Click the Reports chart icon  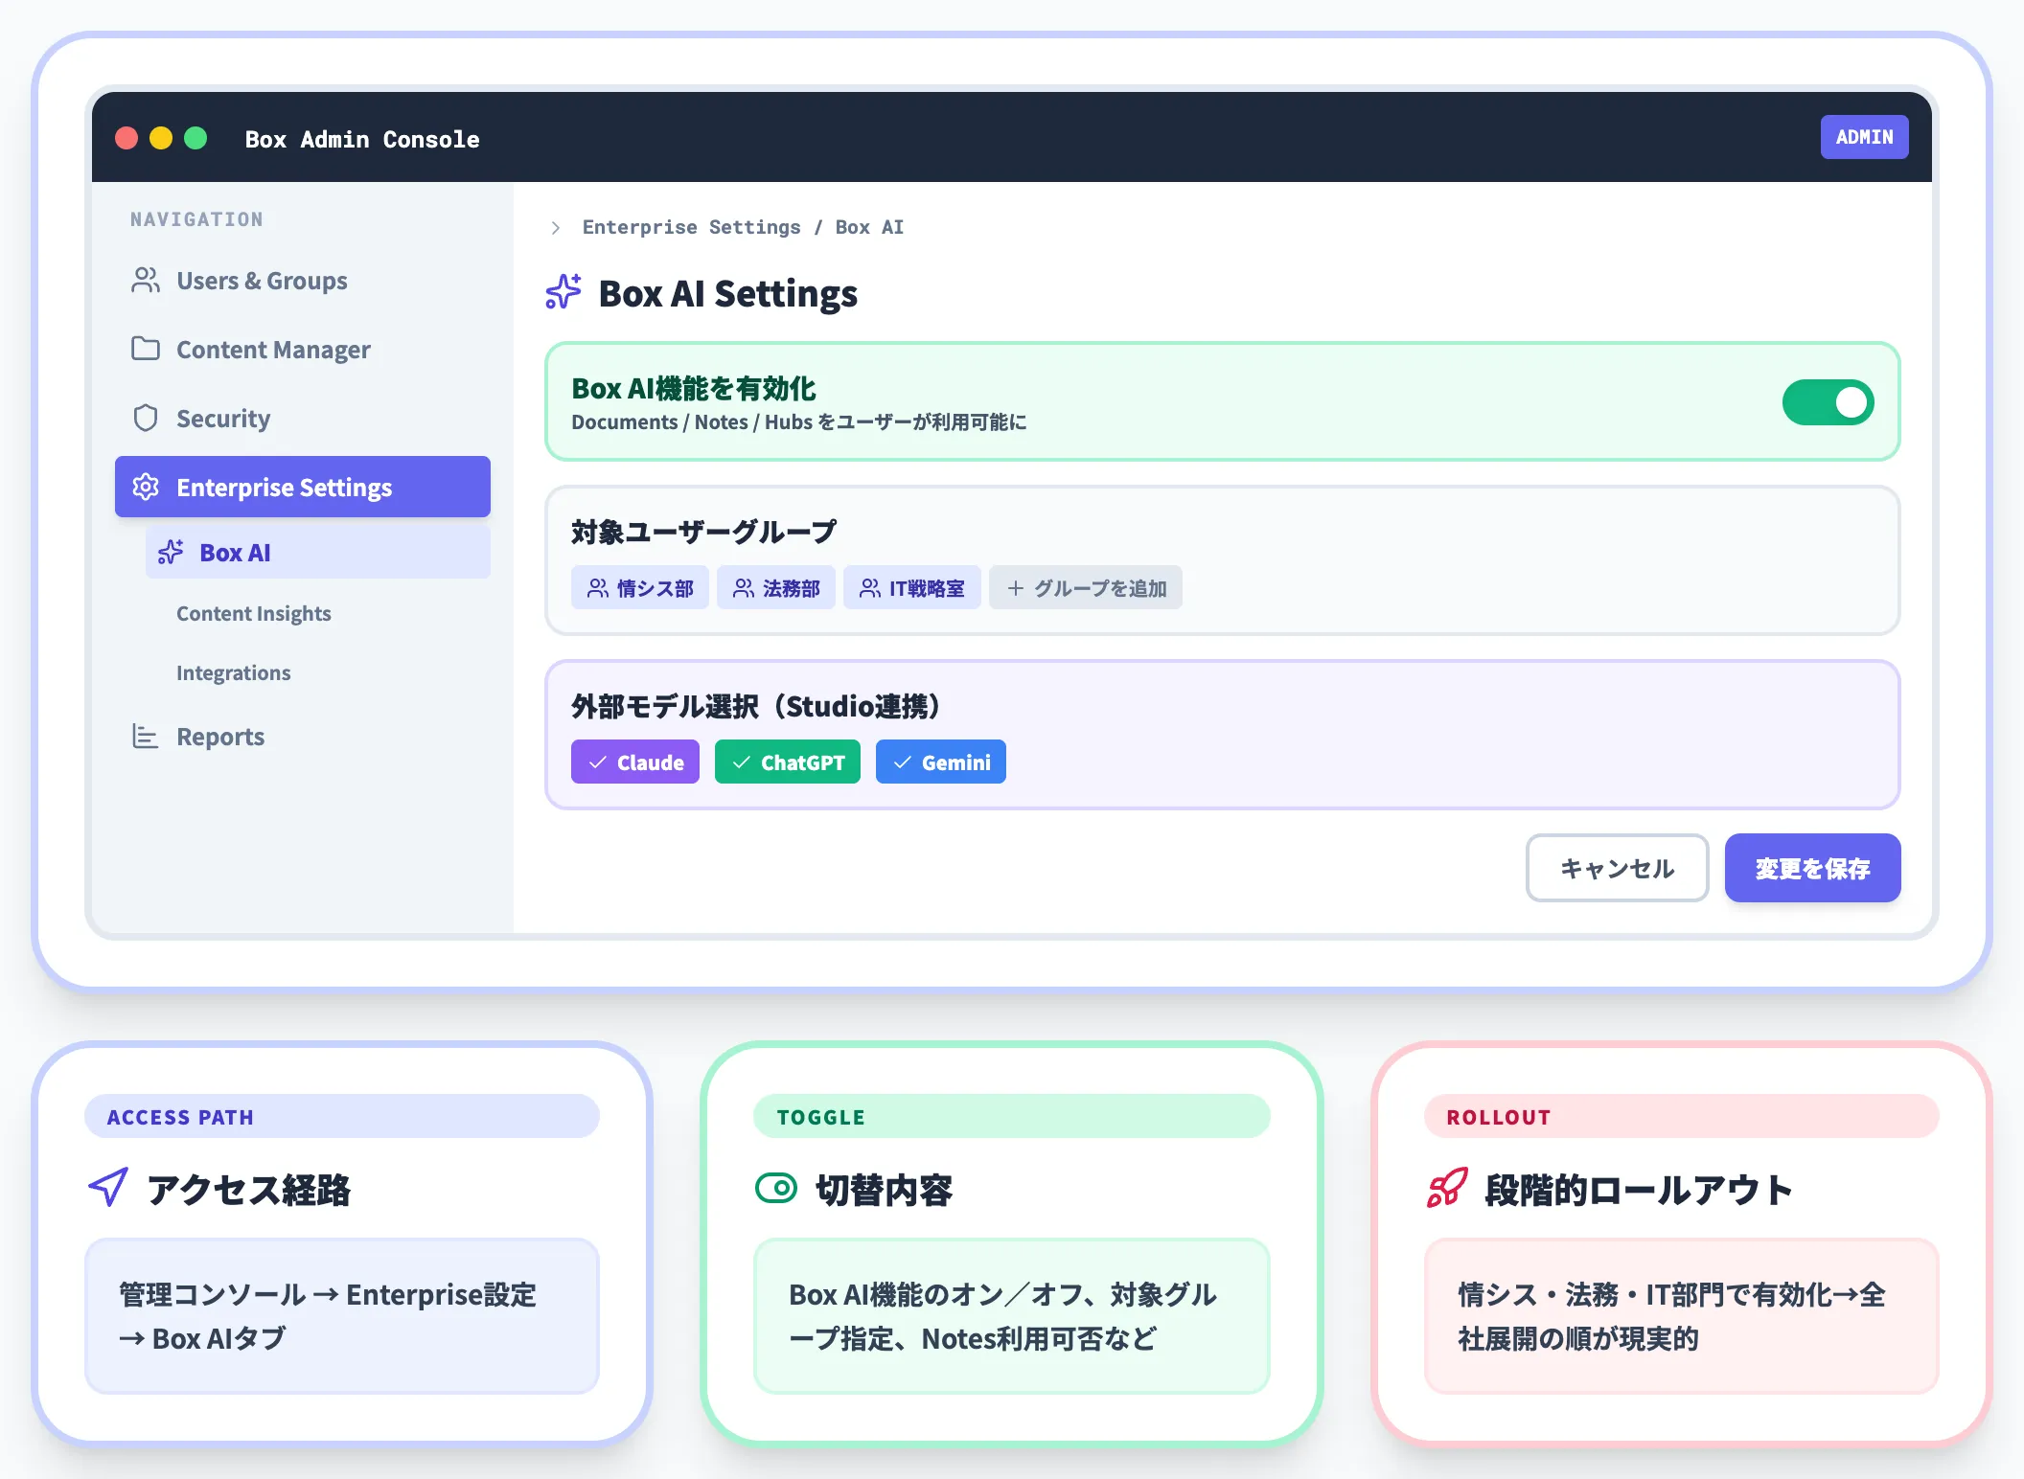pos(146,736)
